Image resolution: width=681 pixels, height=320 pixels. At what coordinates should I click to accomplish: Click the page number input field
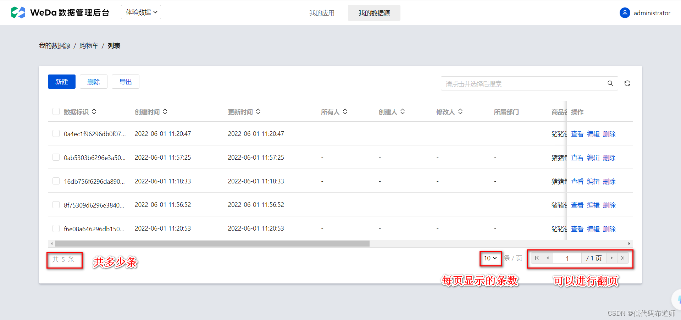click(567, 258)
